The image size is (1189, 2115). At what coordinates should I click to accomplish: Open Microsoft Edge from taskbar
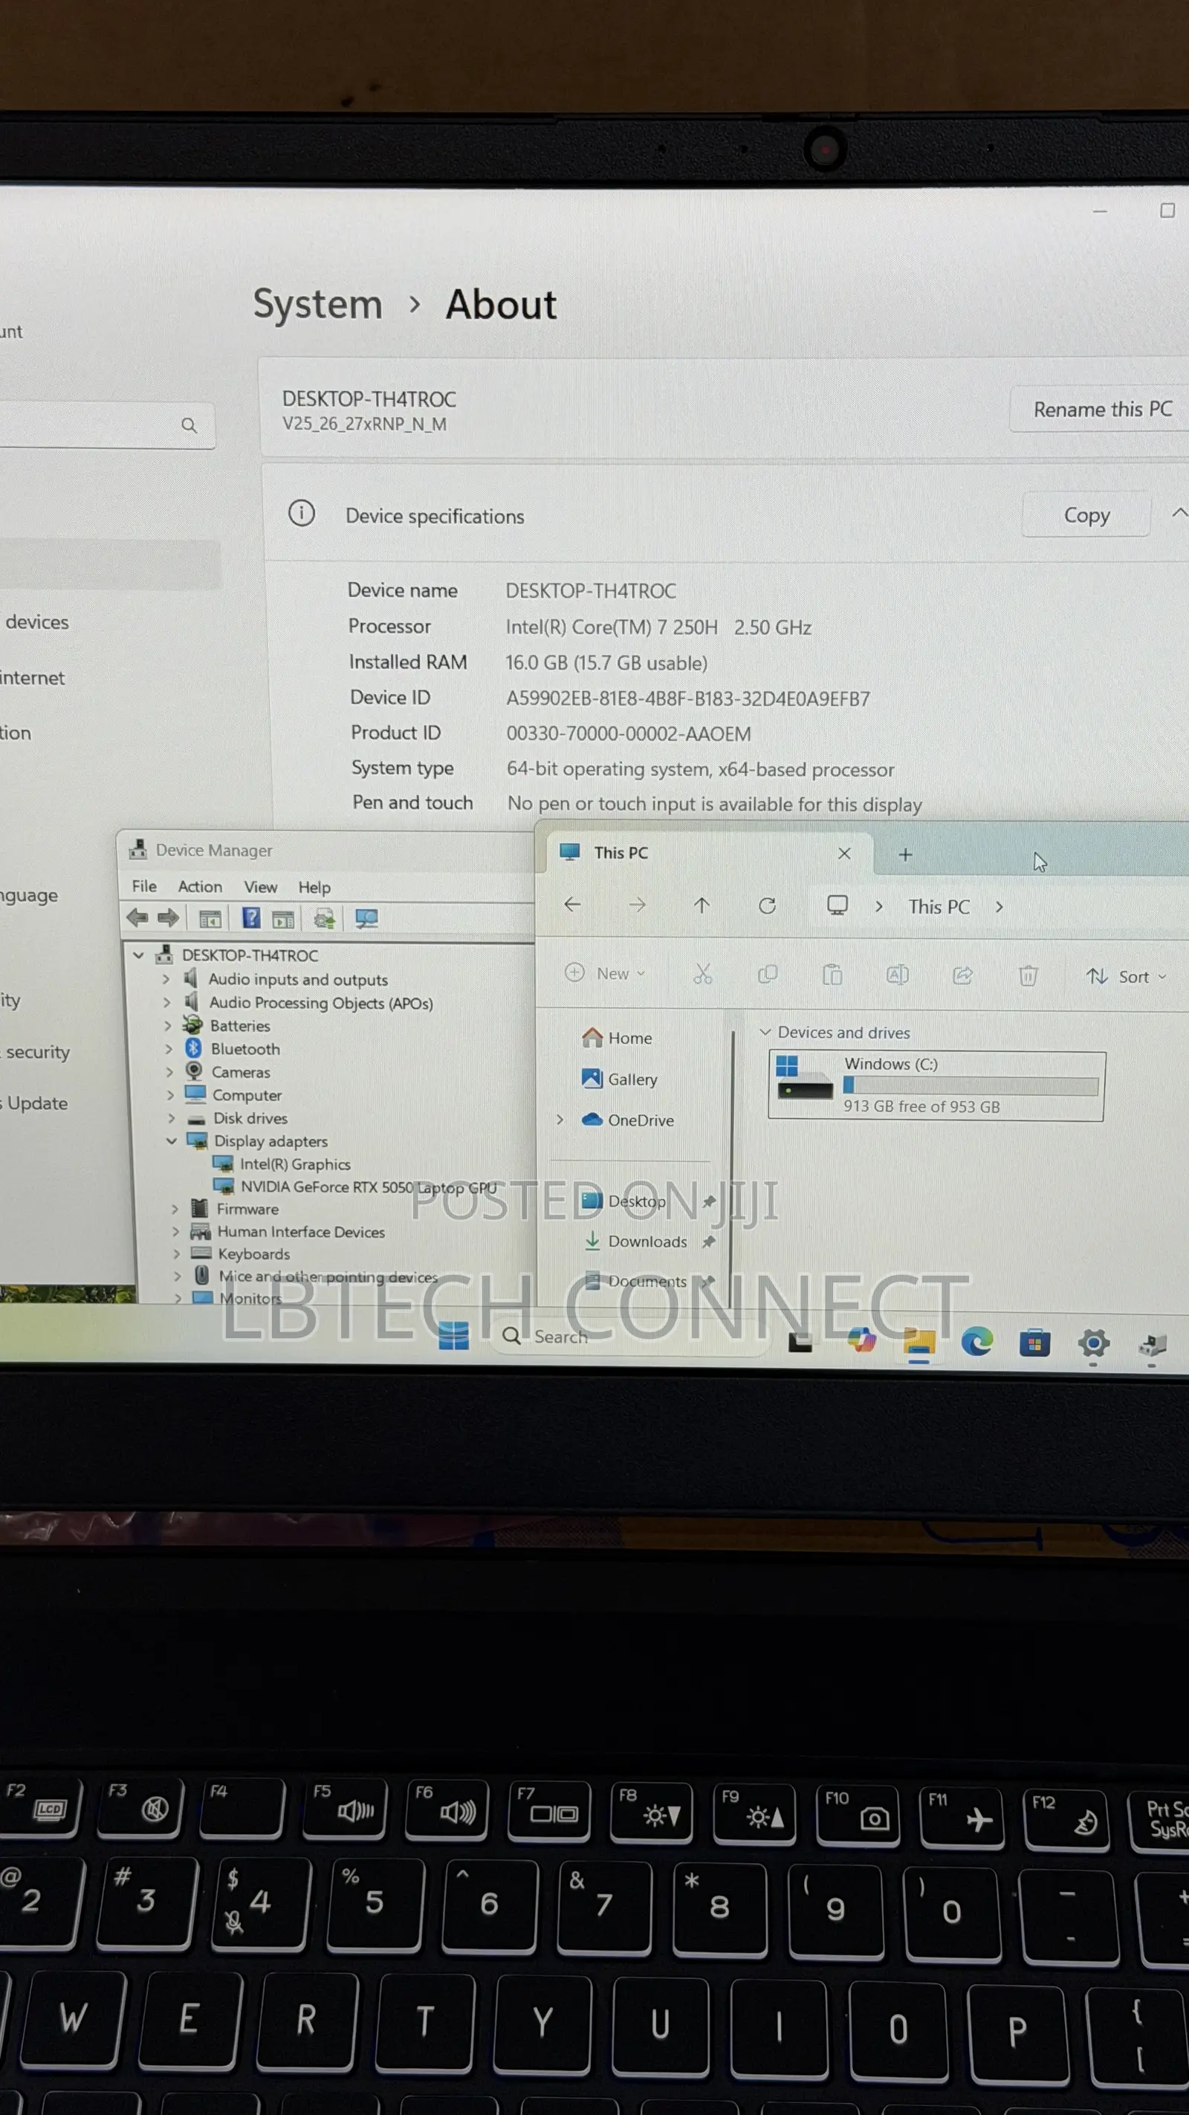(976, 1342)
